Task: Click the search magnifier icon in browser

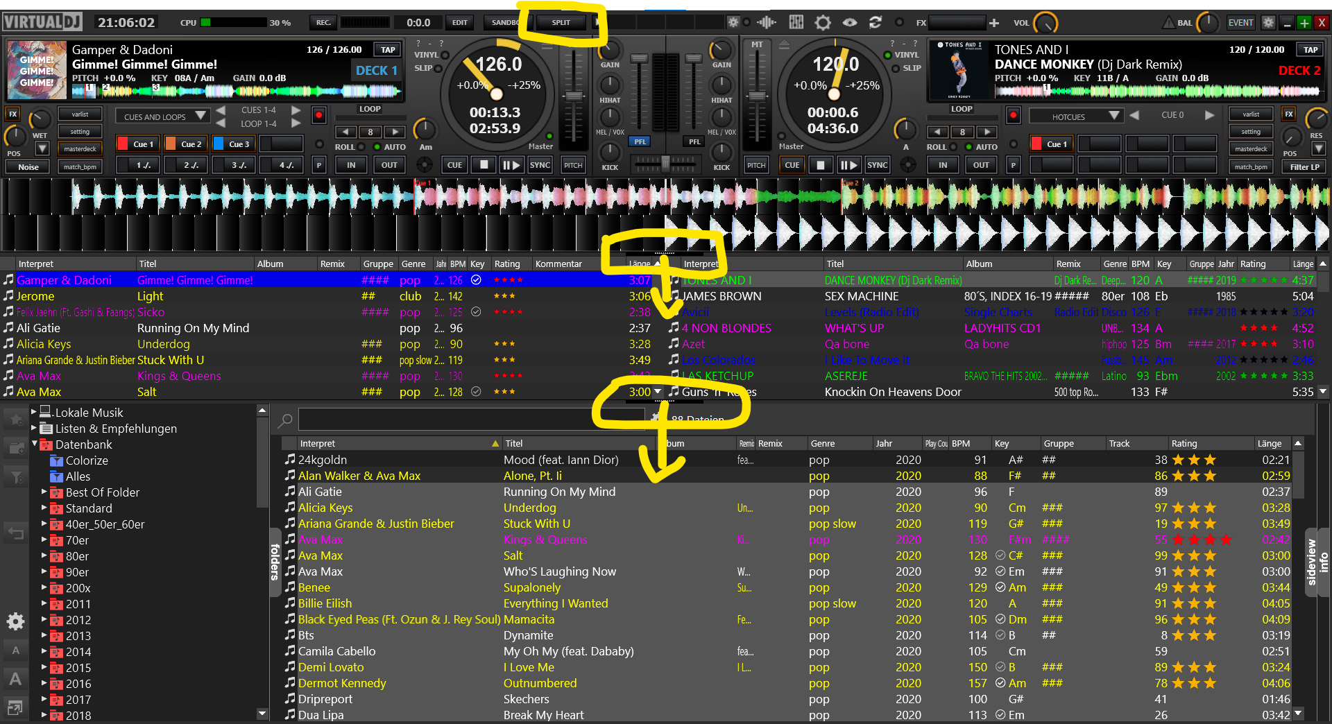Action: [x=284, y=420]
